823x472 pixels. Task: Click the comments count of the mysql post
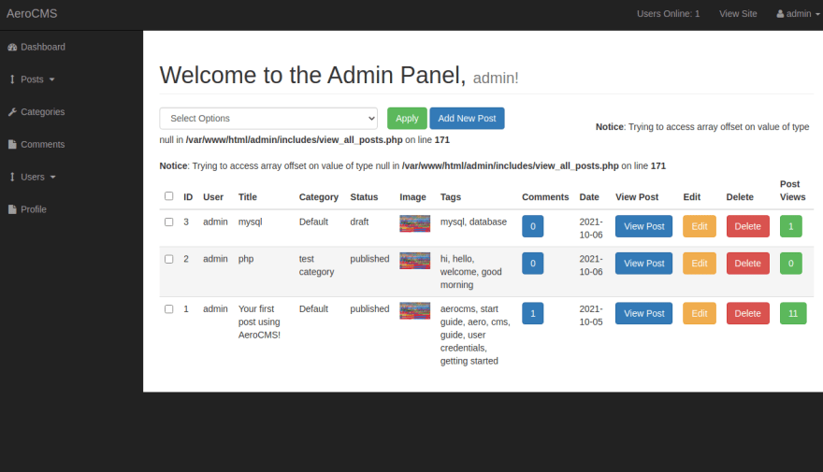coord(533,226)
